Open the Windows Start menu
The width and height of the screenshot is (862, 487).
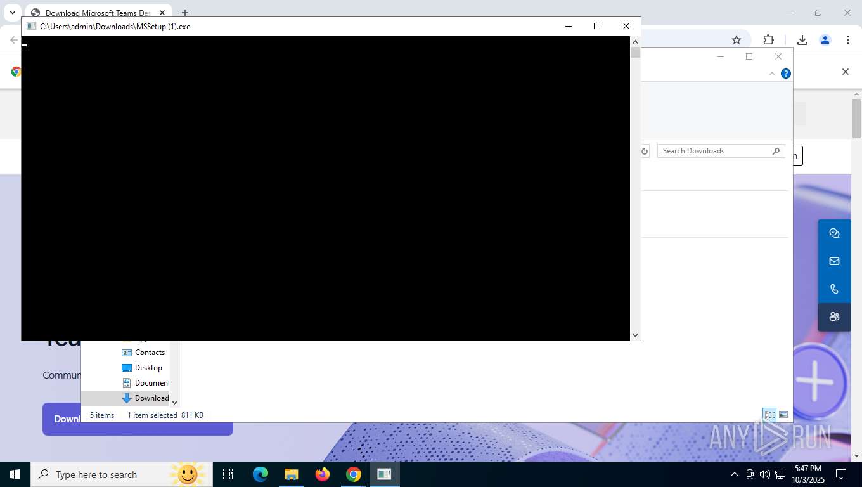(15, 474)
